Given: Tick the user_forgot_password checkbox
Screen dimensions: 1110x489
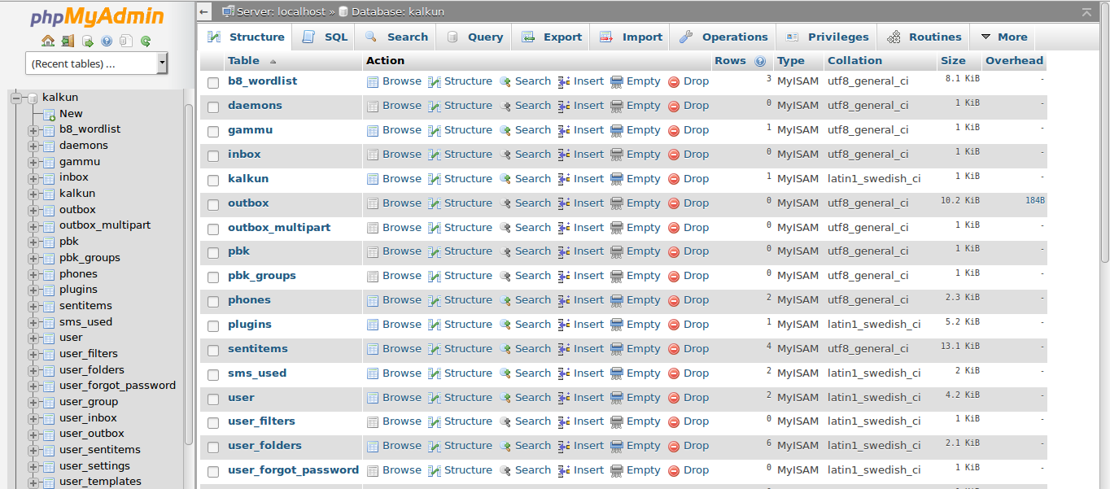Looking at the screenshot, I should [x=213, y=471].
